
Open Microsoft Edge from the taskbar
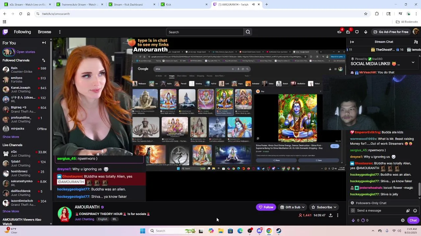(240, 231)
